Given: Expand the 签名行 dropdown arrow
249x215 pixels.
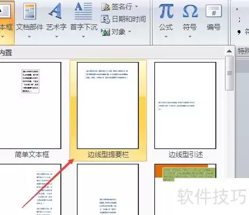Looking at the screenshot, I should coord(136,7).
